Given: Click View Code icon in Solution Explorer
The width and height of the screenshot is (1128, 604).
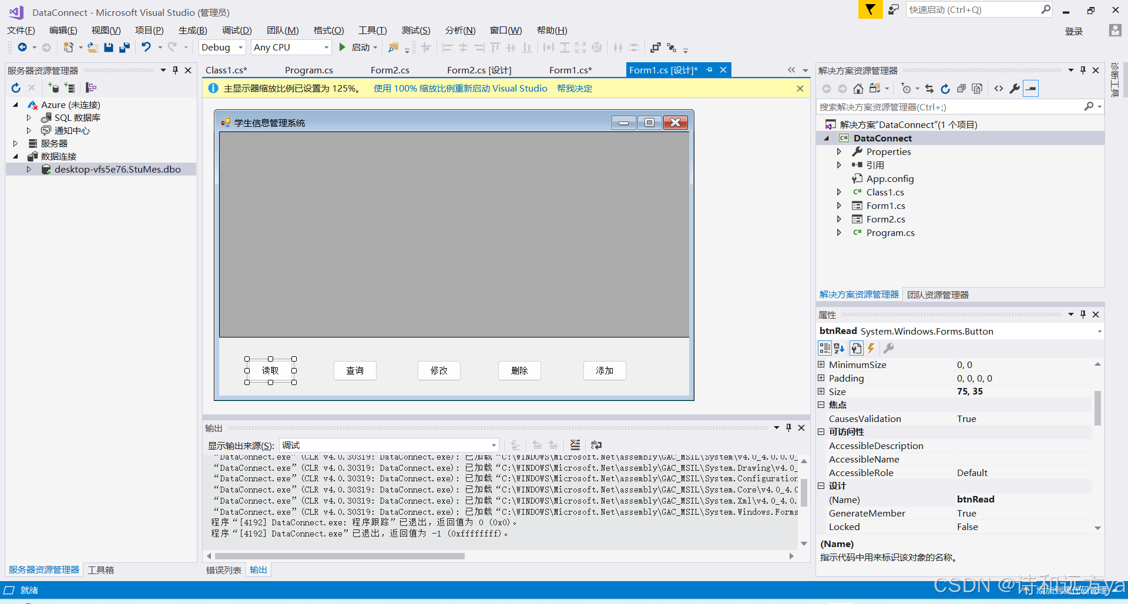Looking at the screenshot, I should (999, 89).
